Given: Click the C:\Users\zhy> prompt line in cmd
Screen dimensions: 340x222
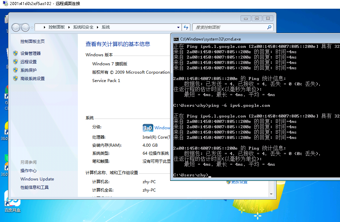Looking at the screenshot, I should click(x=191, y=175).
